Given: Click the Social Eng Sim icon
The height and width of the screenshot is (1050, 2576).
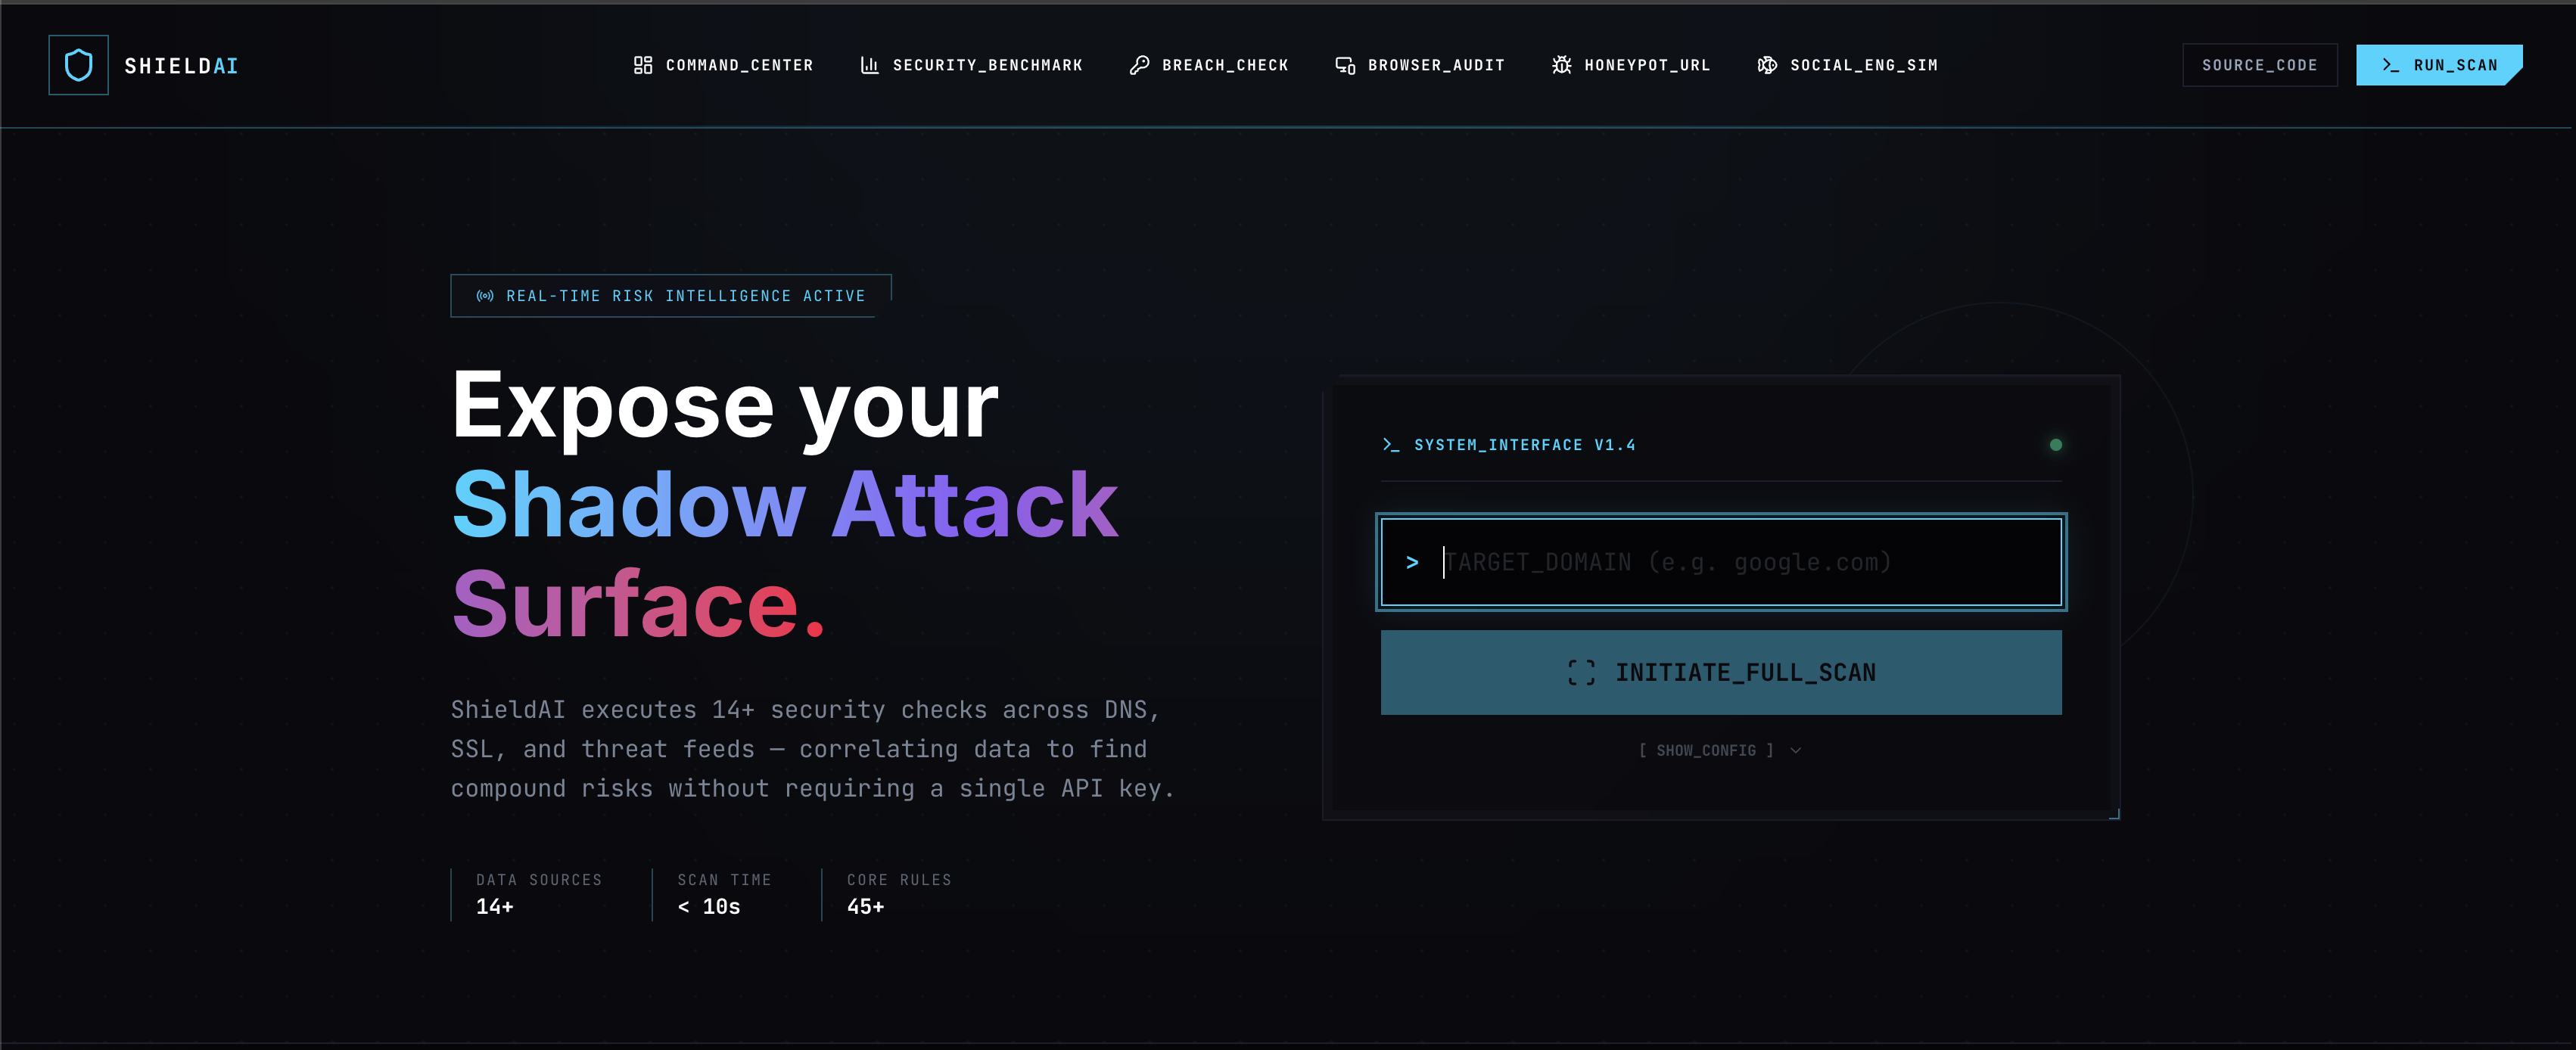Looking at the screenshot, I should (x=1767, y=65).
